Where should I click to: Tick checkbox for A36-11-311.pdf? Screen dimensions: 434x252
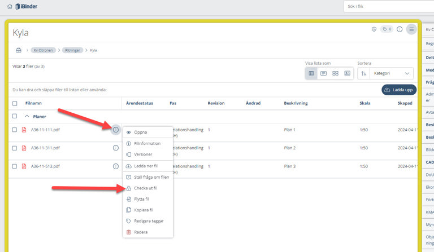(15, 148)
